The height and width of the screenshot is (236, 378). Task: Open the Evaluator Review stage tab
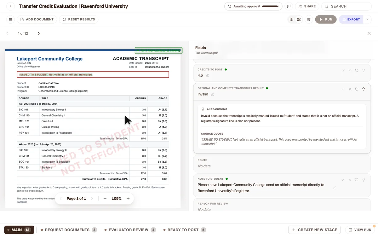[130, 230]
